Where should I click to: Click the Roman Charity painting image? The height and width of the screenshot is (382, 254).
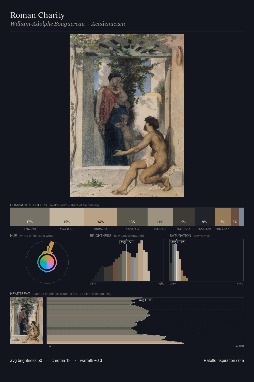[127, 116]
